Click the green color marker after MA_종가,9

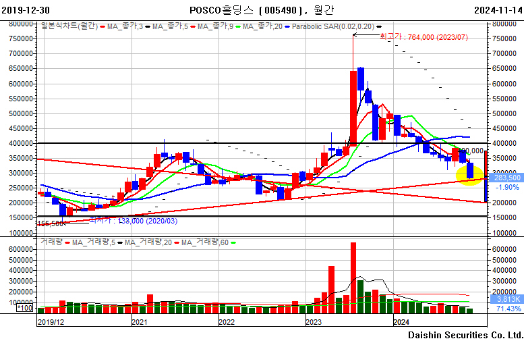(x=238, y=27)
